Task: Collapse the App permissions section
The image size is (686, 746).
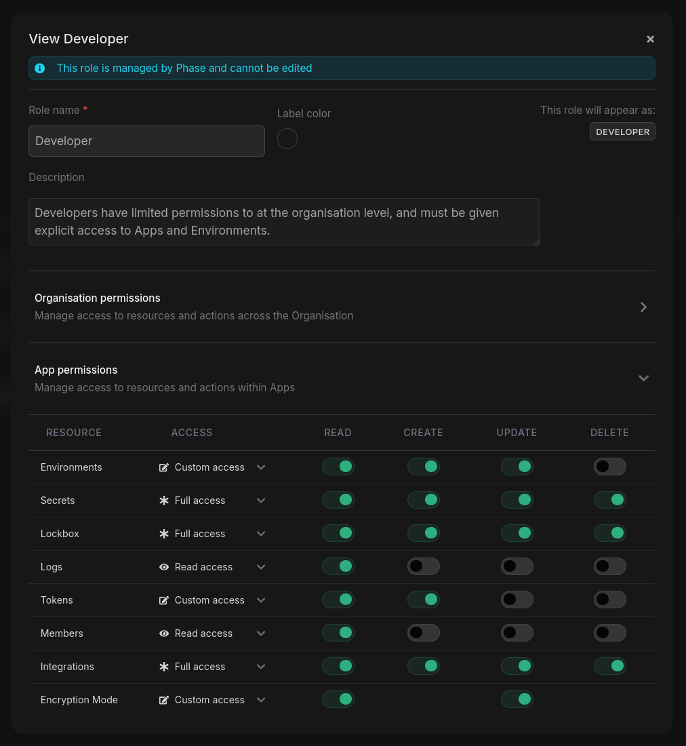Action: point(643,378)
